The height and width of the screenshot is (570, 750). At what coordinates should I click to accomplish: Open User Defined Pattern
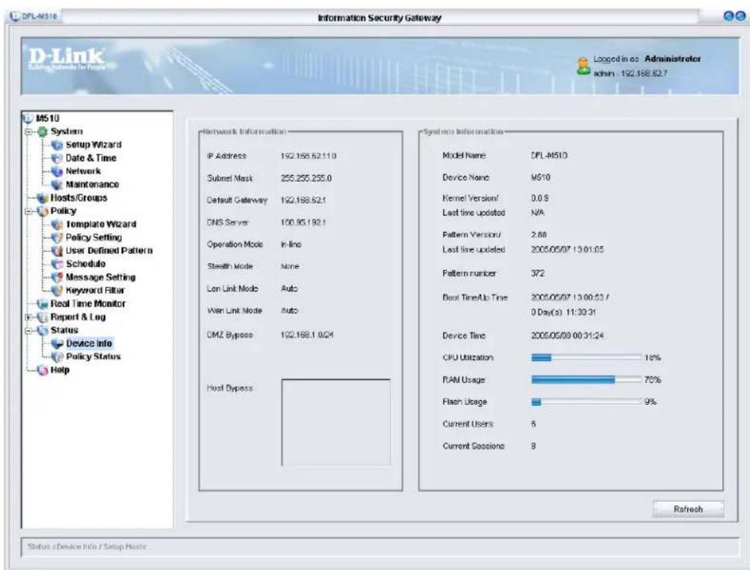pos(110,250)
